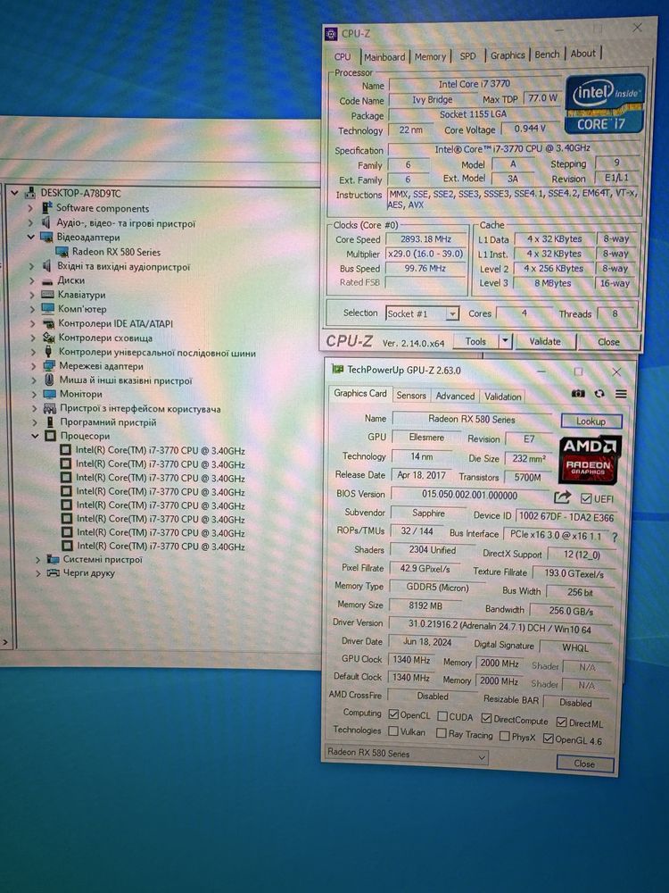Click the Черги друку printer icon
This screenshot has height=893, width=669.
54,573
